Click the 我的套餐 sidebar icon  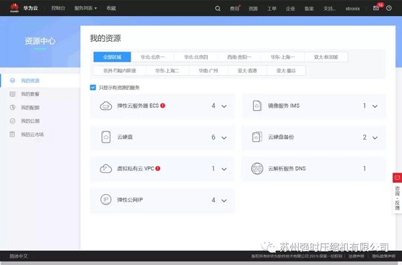[12, 94]
